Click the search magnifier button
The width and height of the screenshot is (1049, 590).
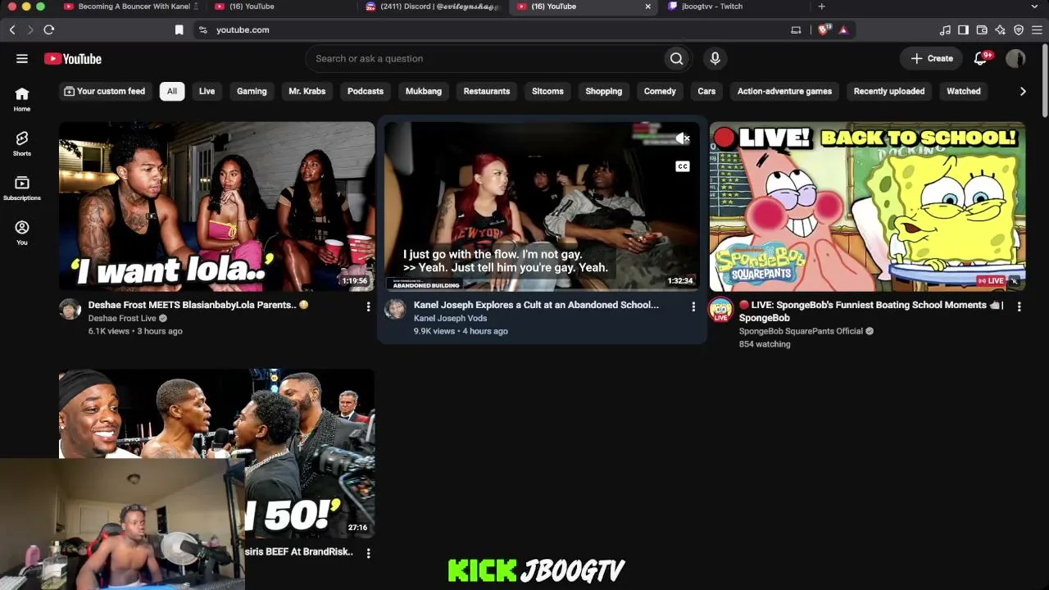click(x=676, y=58)
